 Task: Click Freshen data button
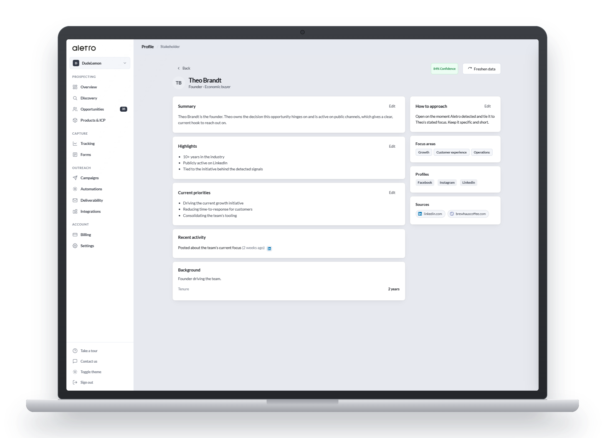coord(482,69)
